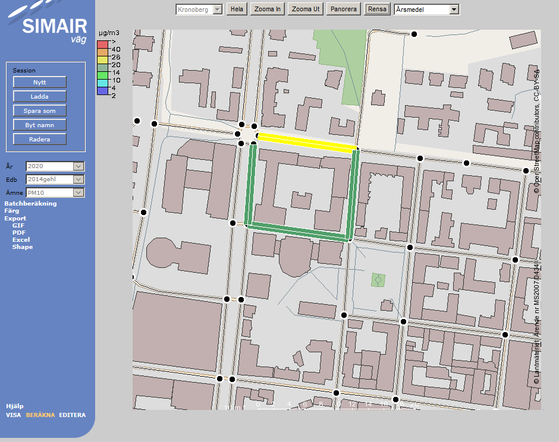Click the Ladda session button

[40, 96]
